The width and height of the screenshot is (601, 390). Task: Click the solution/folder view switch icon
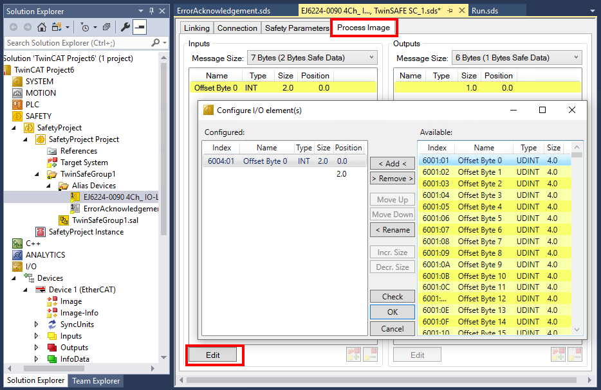[57, 27]
